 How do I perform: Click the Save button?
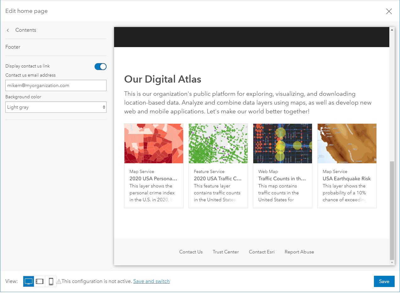384,281
